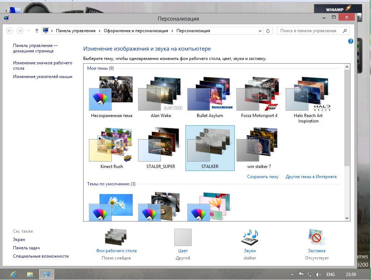Click the address bar computer icon

point(46,30)
